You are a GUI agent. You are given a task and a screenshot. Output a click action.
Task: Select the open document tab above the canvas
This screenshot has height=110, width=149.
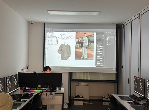click(x=51, y=31)
